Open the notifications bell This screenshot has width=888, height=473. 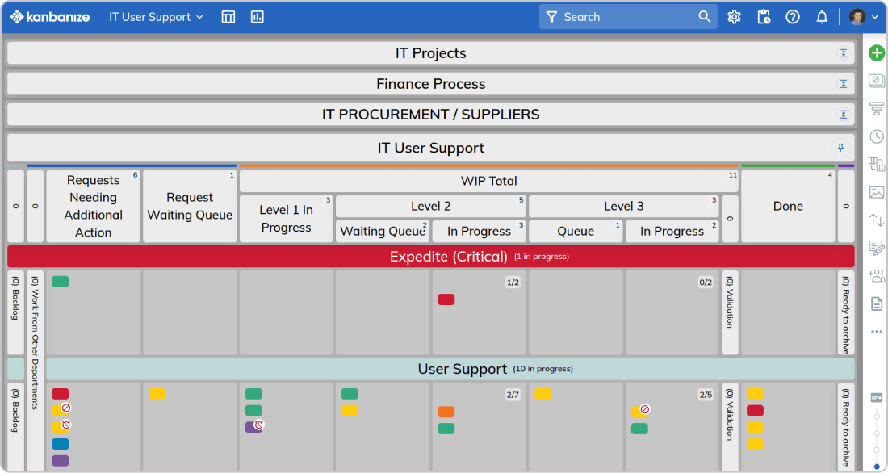click(x=822, y=17)
